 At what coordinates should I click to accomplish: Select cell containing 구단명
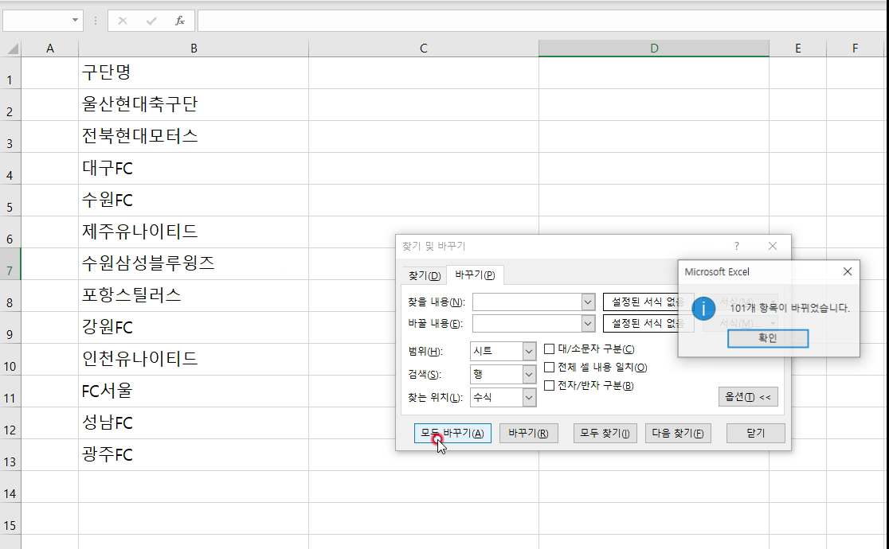[194, 73]
